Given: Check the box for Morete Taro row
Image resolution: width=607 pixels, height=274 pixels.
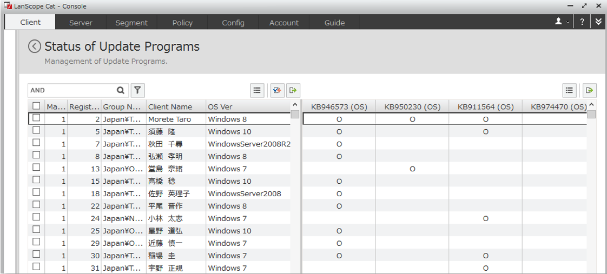Looking at the screenshot, I should (36, 118).
